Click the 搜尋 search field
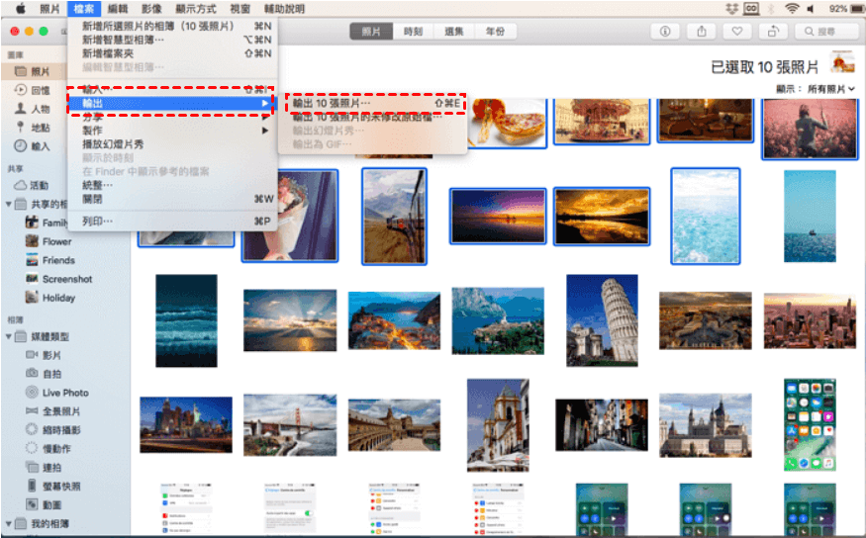Screen dimensions: 866x538 [825, 32]
